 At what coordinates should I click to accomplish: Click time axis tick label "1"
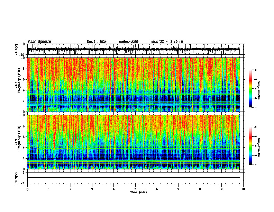coord(49,189)
